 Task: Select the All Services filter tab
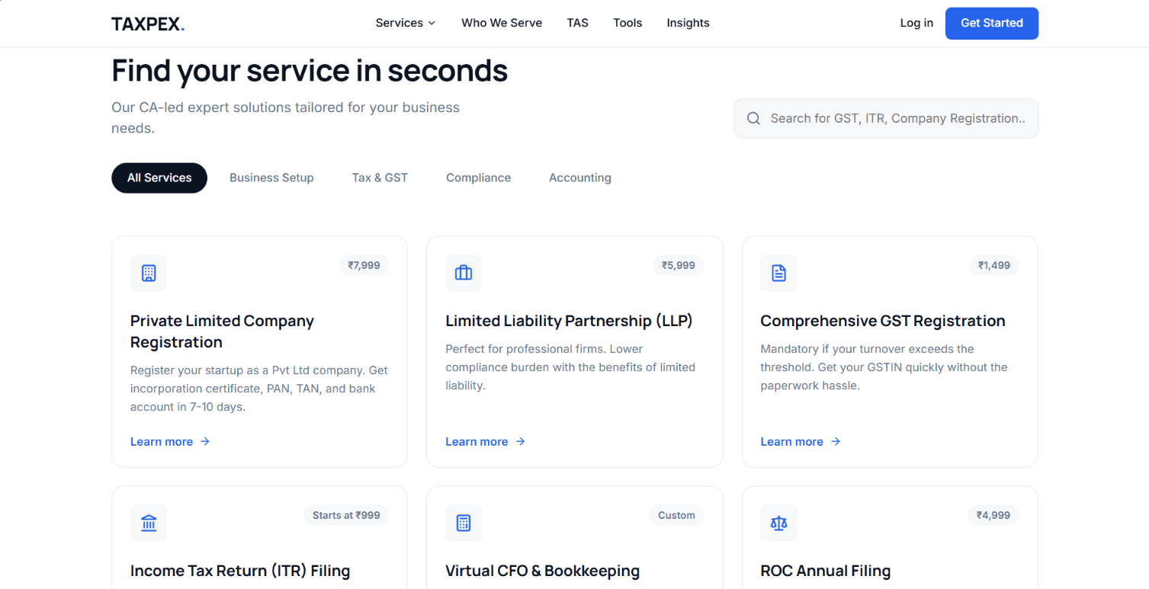click(159, 178)
